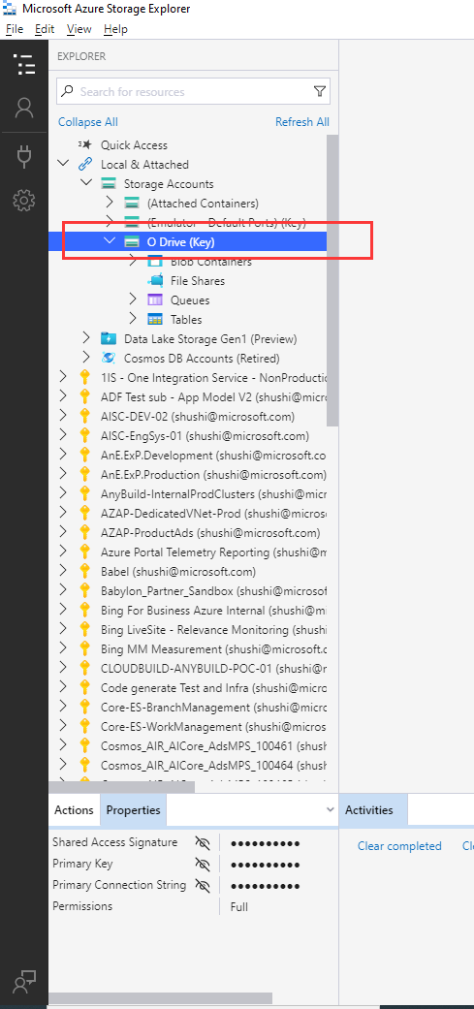Reveal the Primary Key value
The image size is (474, 1009).
click(204, 864)
